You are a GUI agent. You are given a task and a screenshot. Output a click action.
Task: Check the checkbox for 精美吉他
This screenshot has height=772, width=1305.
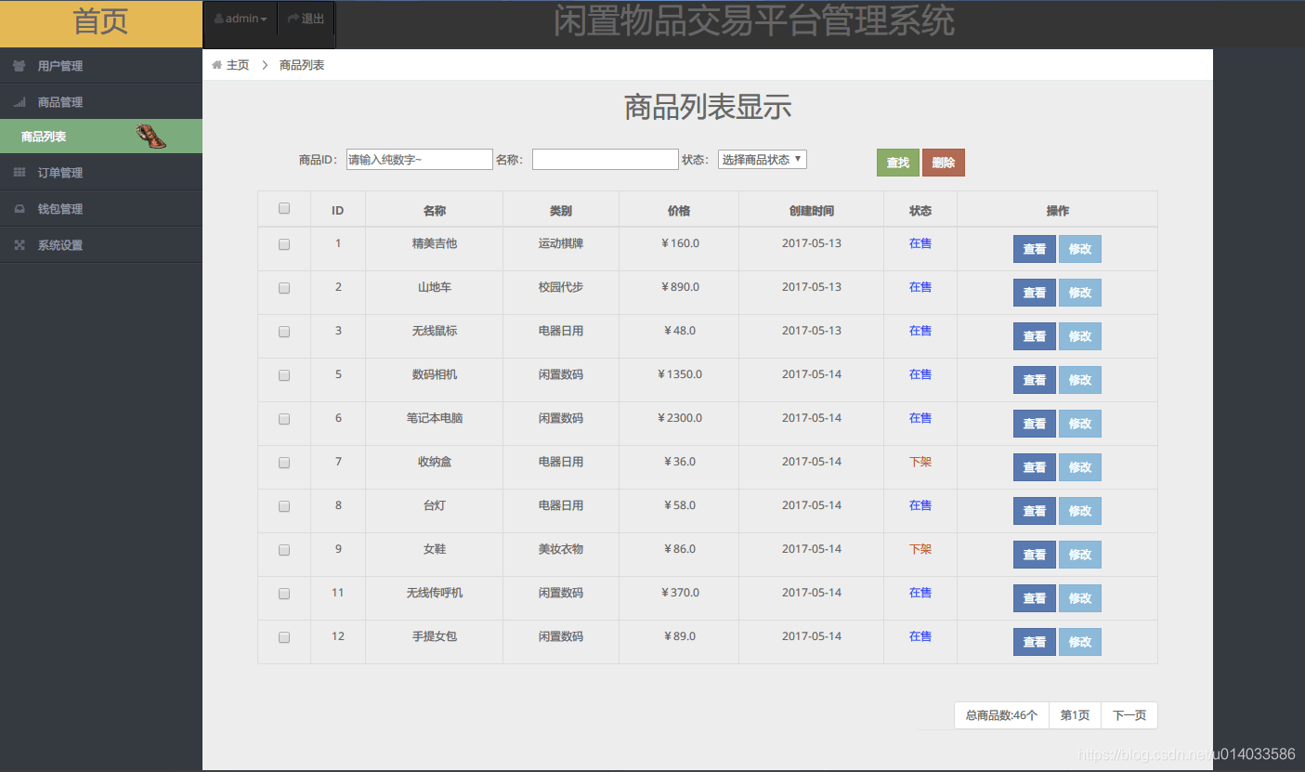[283, 244]
